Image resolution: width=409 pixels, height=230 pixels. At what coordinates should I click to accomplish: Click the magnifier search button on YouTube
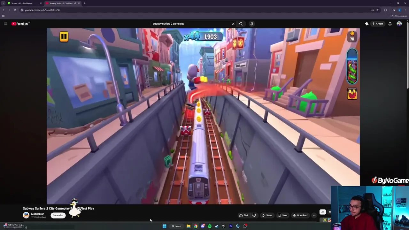pyautogui.click(x=241, y=24)
